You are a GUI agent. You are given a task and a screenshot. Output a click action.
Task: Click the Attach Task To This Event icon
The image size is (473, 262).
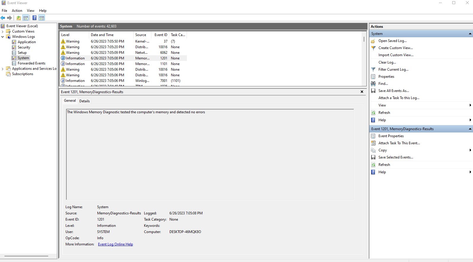tap(373, 143)
